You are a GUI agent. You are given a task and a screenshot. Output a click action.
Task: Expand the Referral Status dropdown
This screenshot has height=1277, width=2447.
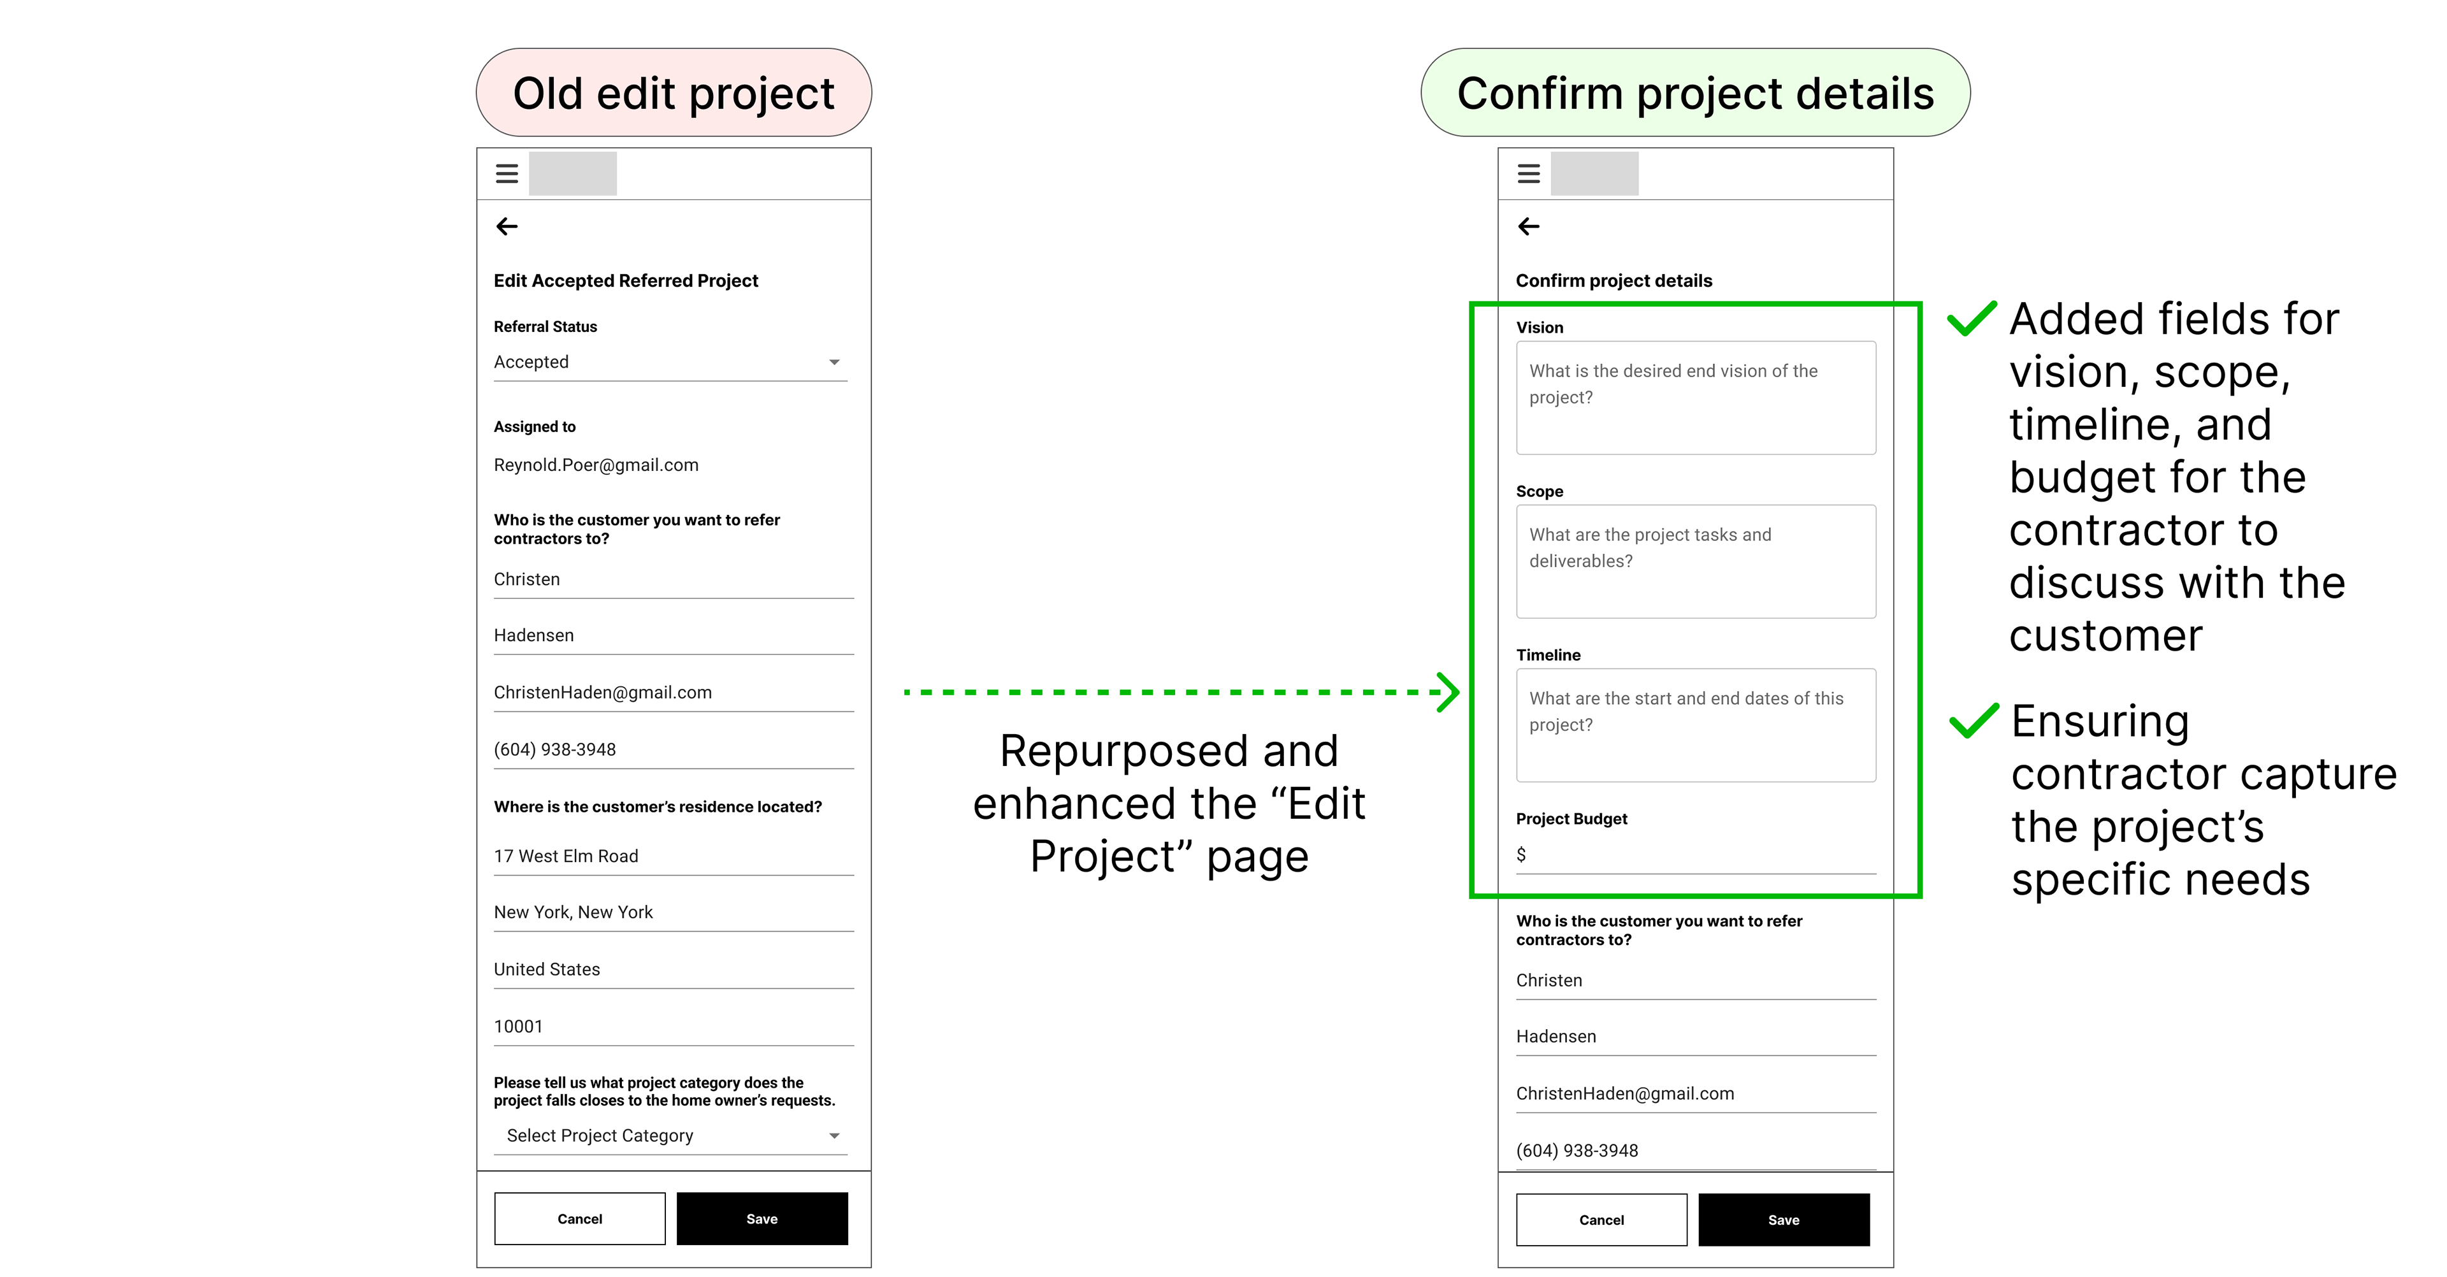(833, 362)
